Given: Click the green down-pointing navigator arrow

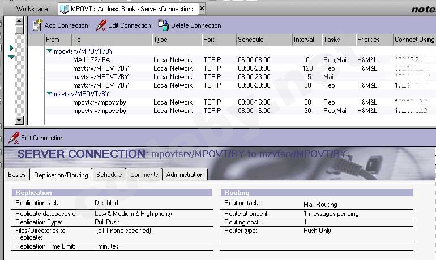Looking at the screenshot, I should 11,57.
